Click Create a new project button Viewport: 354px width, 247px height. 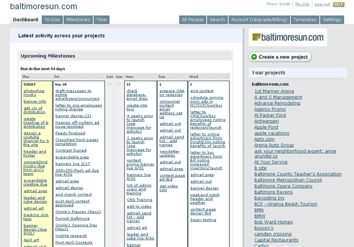click(280, 57)
